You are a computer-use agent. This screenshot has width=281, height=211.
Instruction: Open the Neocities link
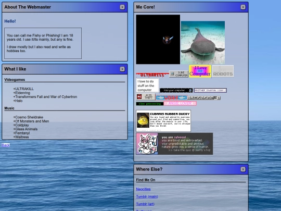[143, 189]
